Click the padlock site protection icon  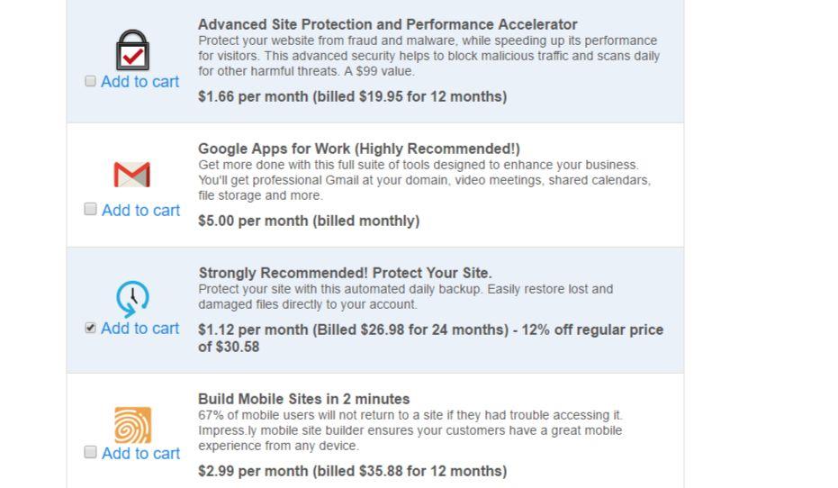(x=132, y=50)
